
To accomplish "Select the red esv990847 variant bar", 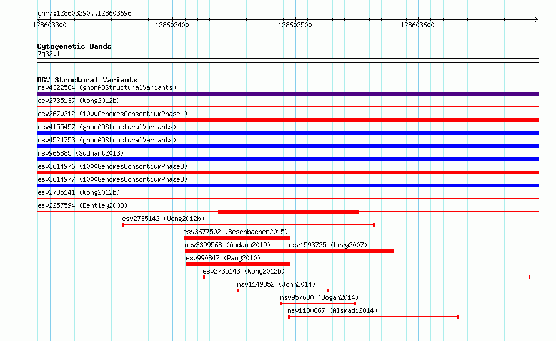I will click(238, 264).
